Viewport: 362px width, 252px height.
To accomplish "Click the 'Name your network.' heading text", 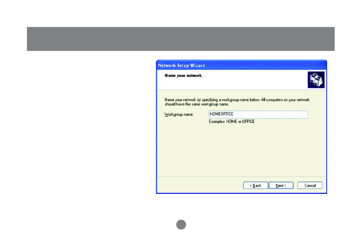I will tap(184, 76).
